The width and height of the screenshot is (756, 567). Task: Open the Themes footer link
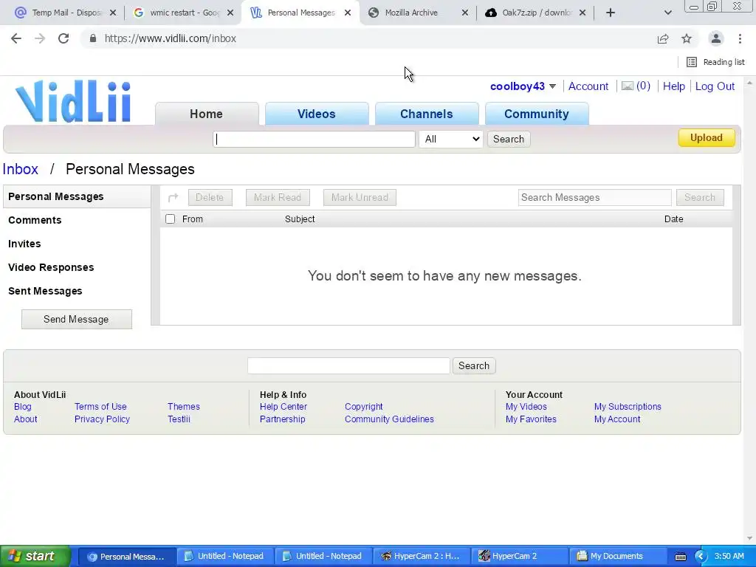tap(184, 407)
